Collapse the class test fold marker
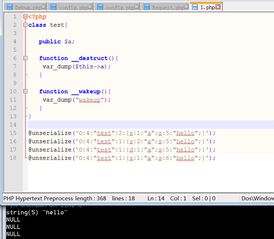 tap(25, 25)
